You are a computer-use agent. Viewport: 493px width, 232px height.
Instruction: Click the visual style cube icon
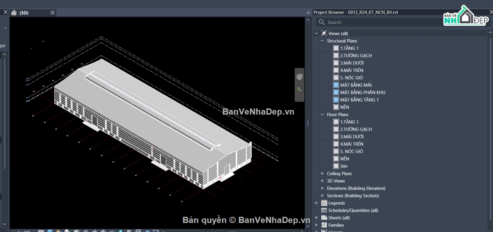point(50,230)
